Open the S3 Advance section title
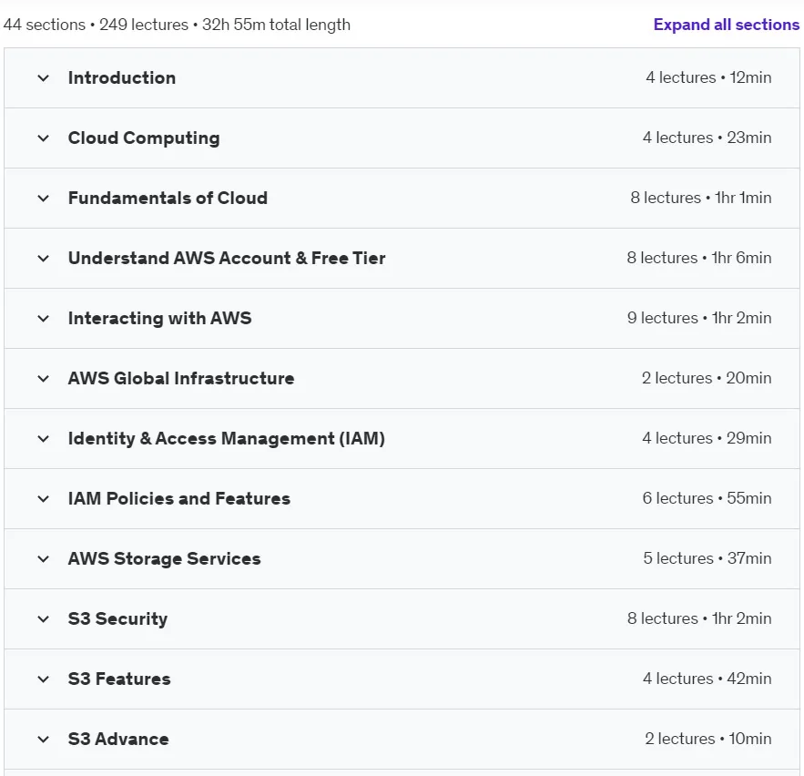This screenshot has width=804, height=776. pyautogui.click(x=118, y=739)
